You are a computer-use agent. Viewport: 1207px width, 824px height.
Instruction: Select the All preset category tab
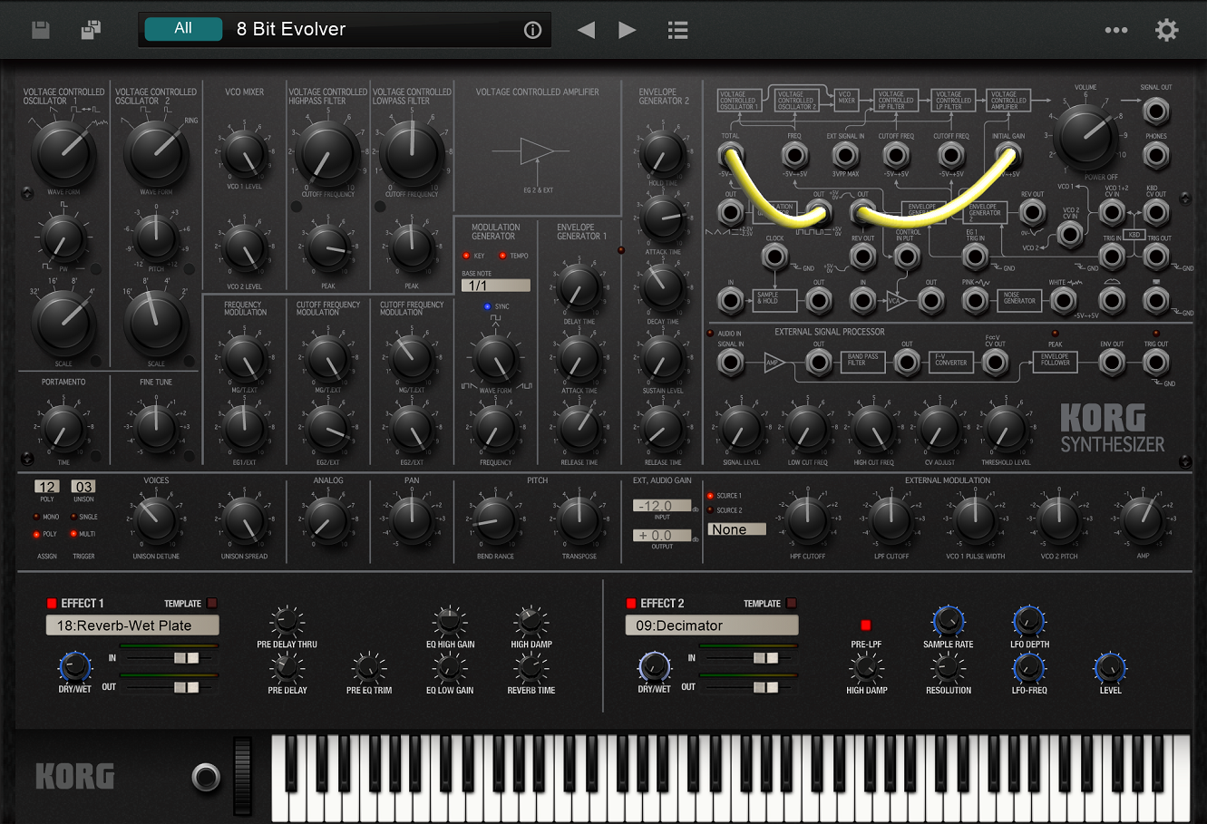pyautogui.click(x=182, y=28)
